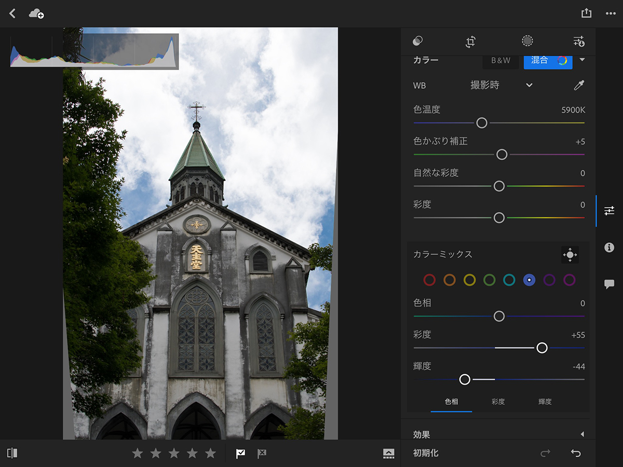Open the share export icon
Viewport: 623px width, 467px height.
coord(586,13)
